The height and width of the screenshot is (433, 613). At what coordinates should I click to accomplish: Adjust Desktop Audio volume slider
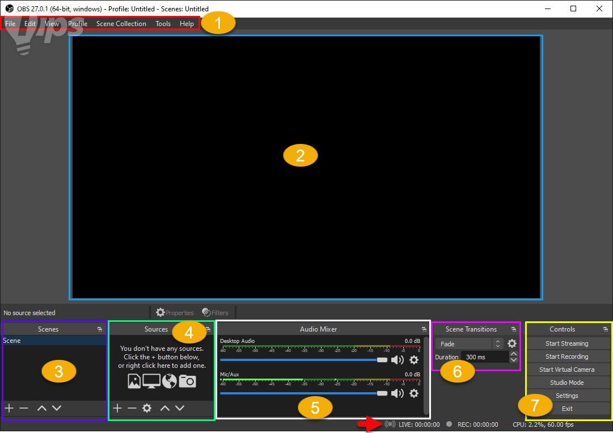coord(304,360)
